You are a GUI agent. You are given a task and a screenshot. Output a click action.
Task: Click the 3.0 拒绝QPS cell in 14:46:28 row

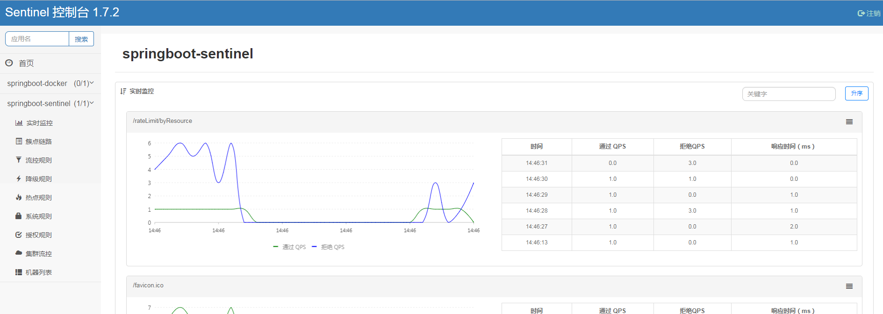coord(692,211)
